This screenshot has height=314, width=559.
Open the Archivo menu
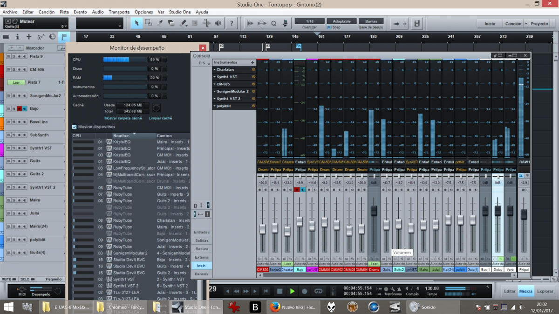point(10,12)
